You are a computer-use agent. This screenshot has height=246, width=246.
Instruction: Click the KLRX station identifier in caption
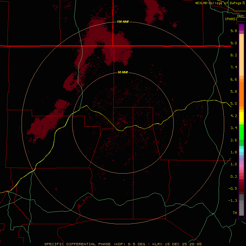tap(157, 244)
